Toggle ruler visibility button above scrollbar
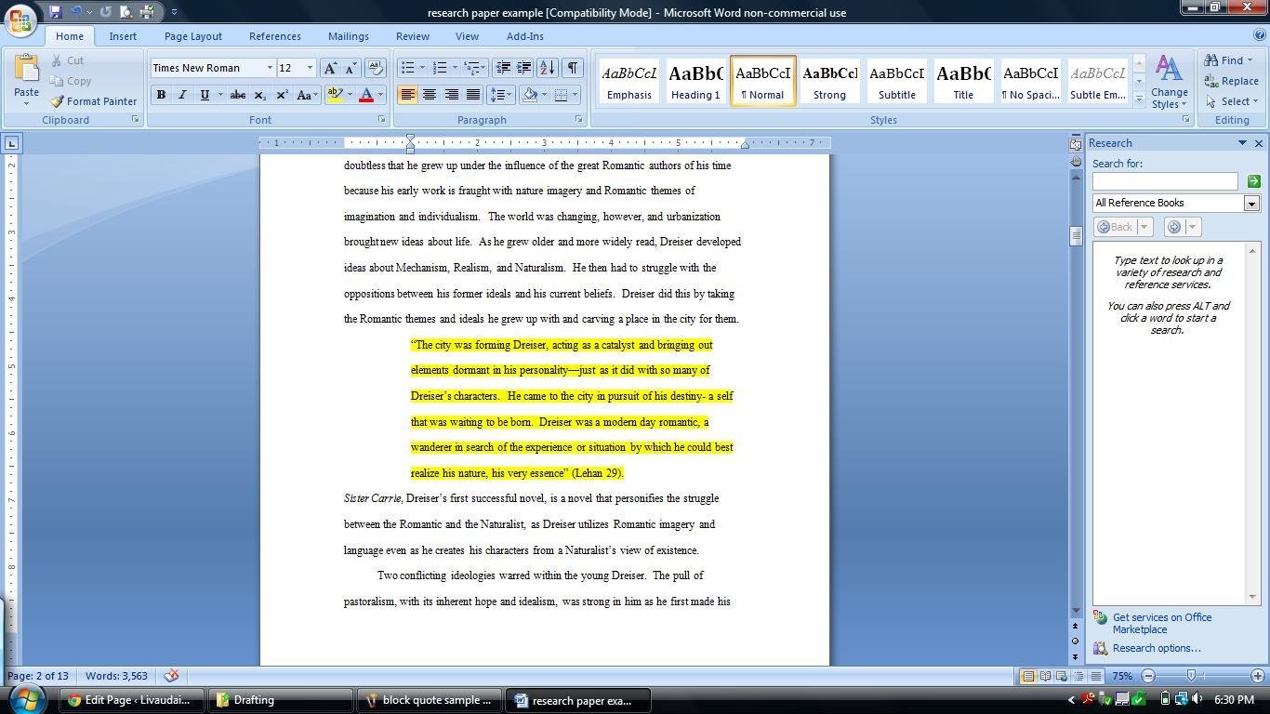 (1076, 143)
